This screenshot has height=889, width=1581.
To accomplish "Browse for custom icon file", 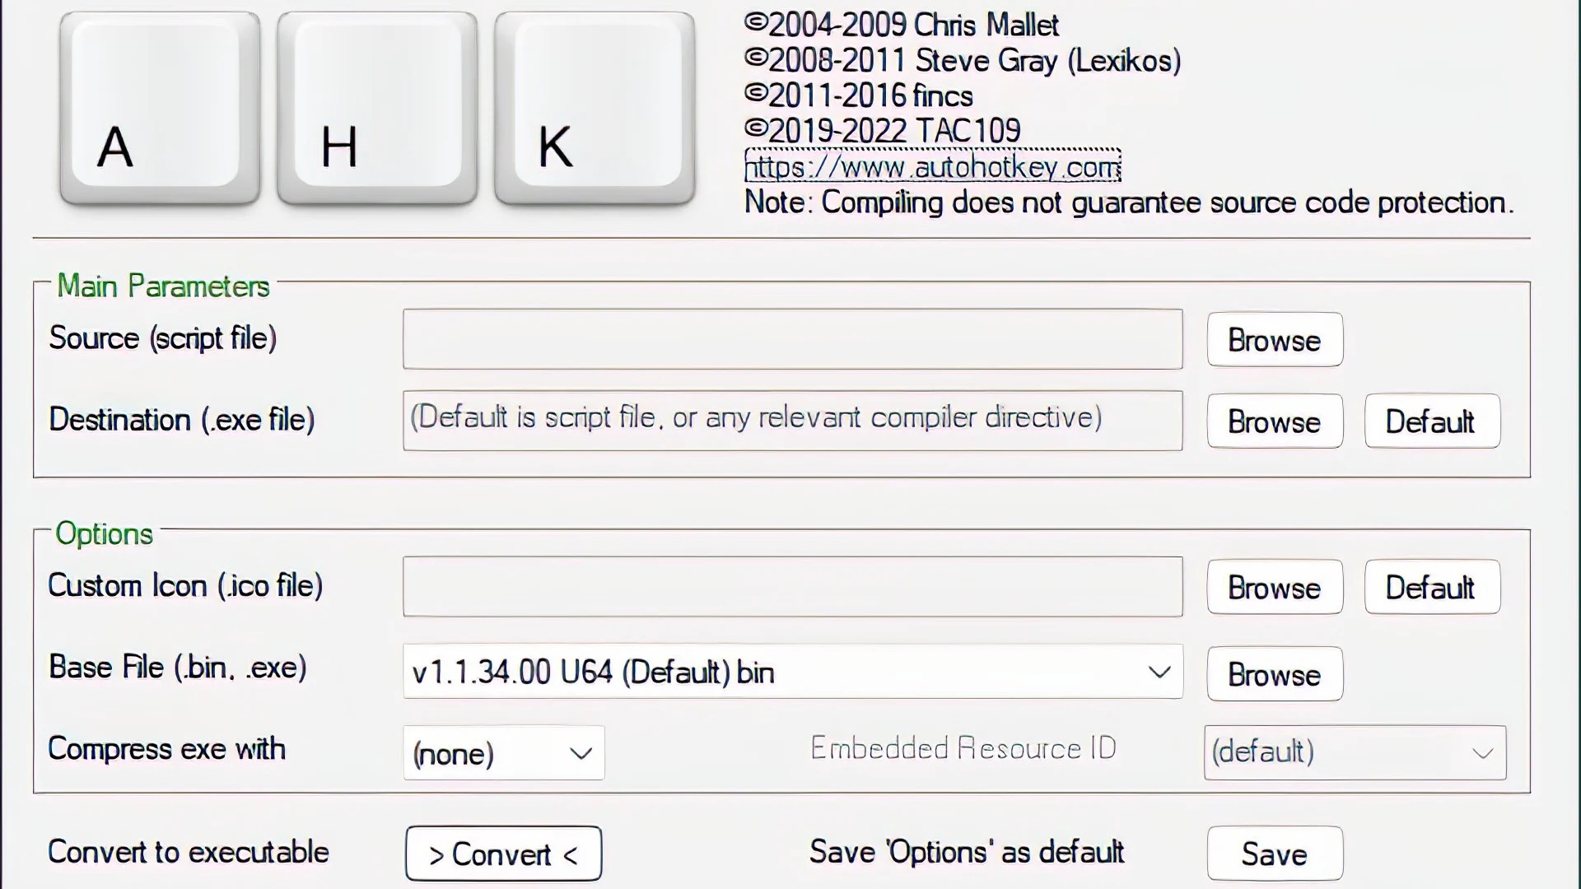I will point(1274,587).
